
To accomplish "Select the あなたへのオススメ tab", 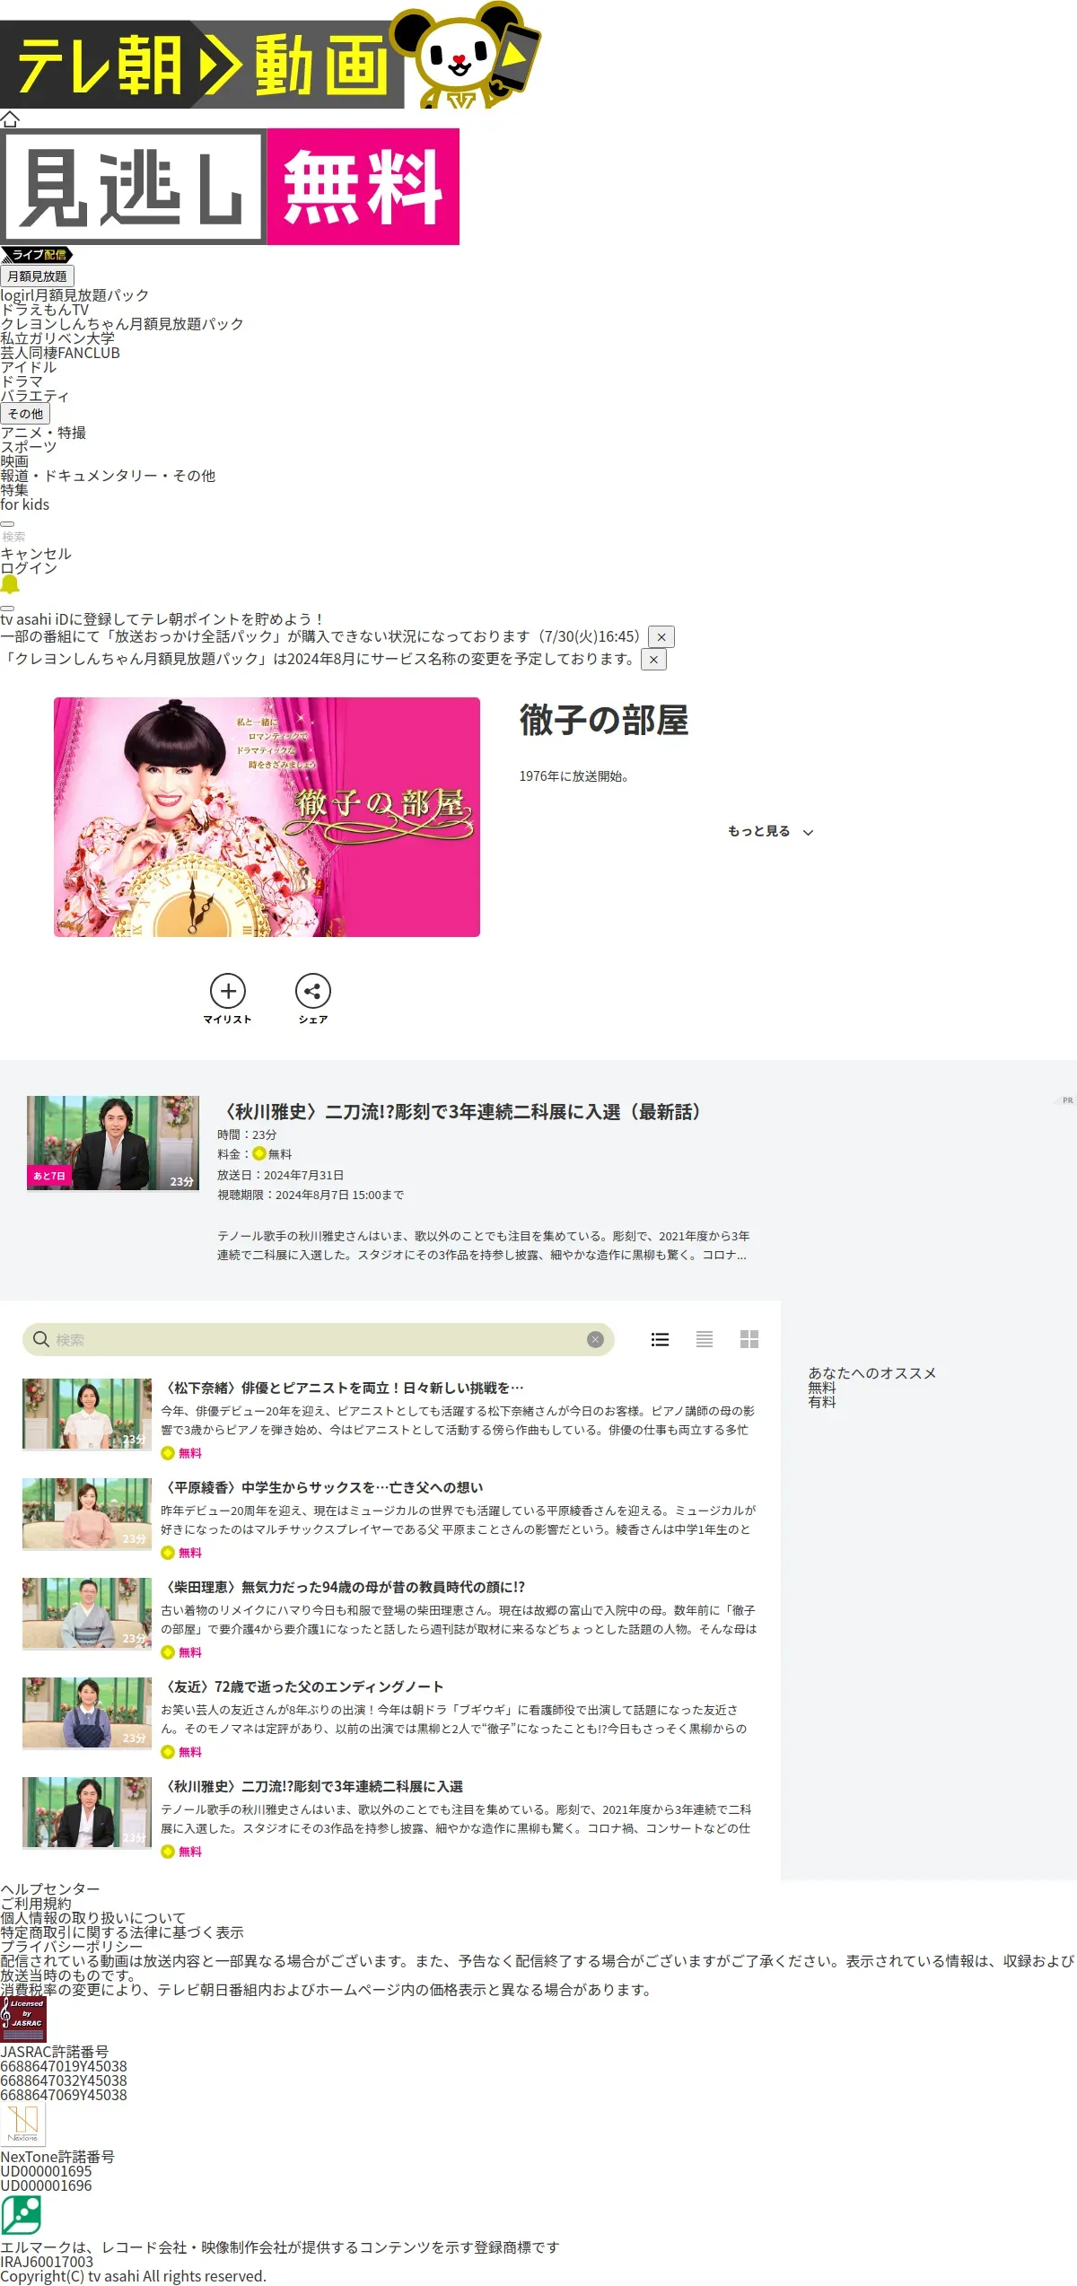I will pos(872,1372).
